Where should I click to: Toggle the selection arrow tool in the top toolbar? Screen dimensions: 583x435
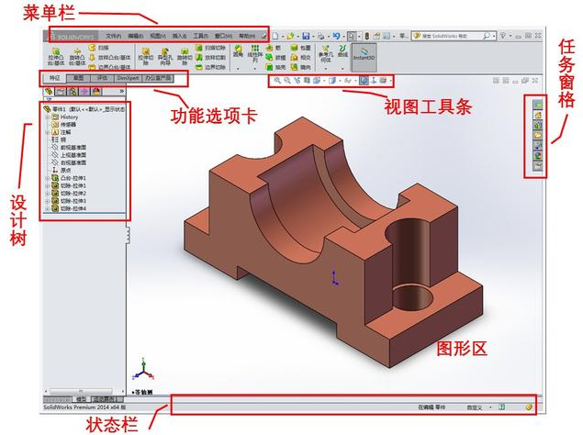(x=352, y=36)
